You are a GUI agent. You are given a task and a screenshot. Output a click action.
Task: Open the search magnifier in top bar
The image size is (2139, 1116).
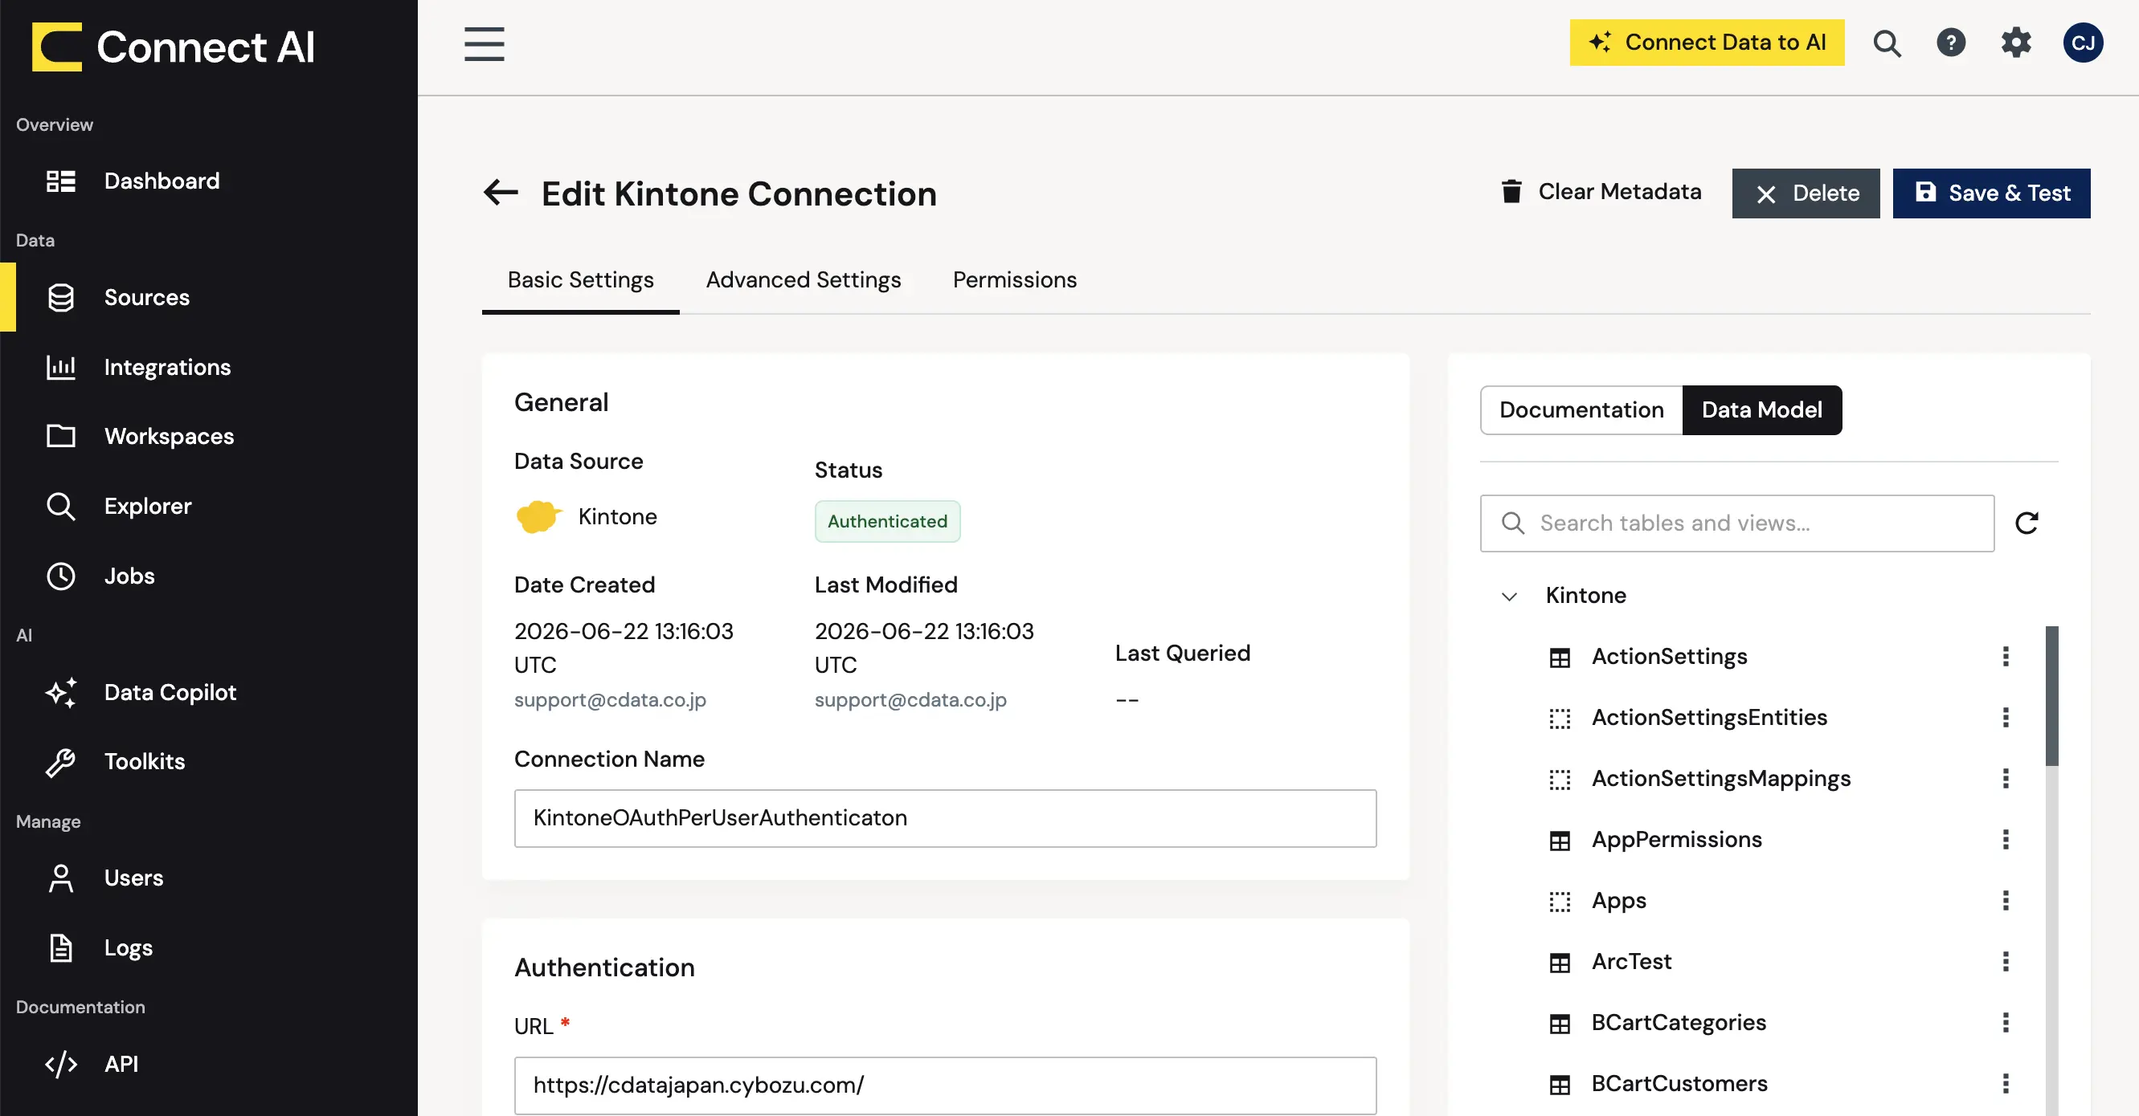(1887, 43)
